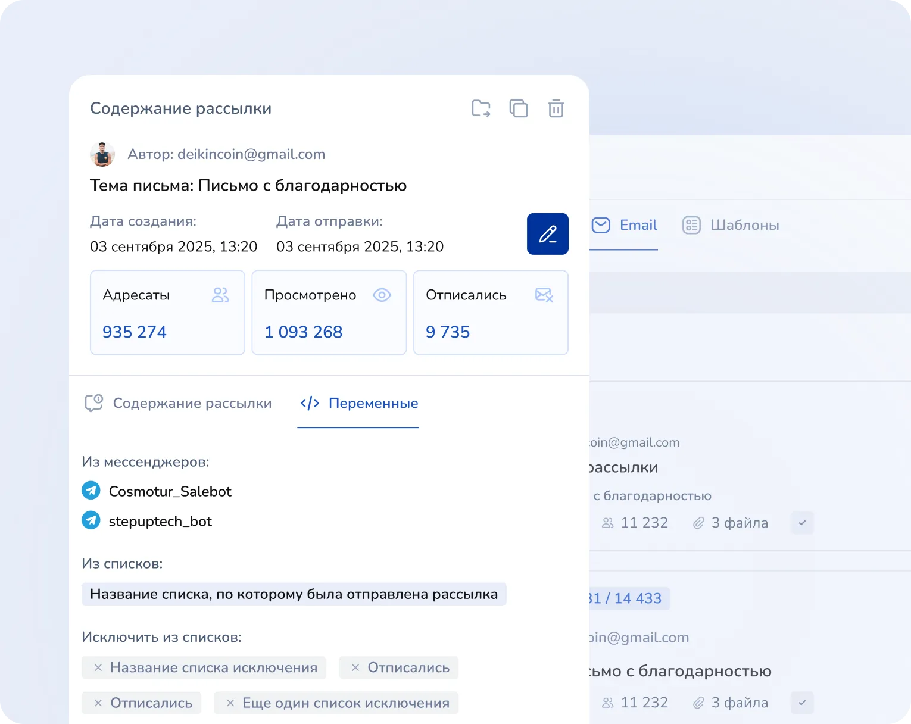Click the eye icon on the Просмотрено card
Image resolution: width=911 pixels, height=724 pixels.
pyautogui.click(x=382, y=294)
